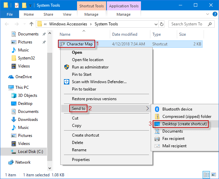Screen dimensions: 219x179
Task: Choose Scan with Windows Defender
Action: (x=106, y=82)
